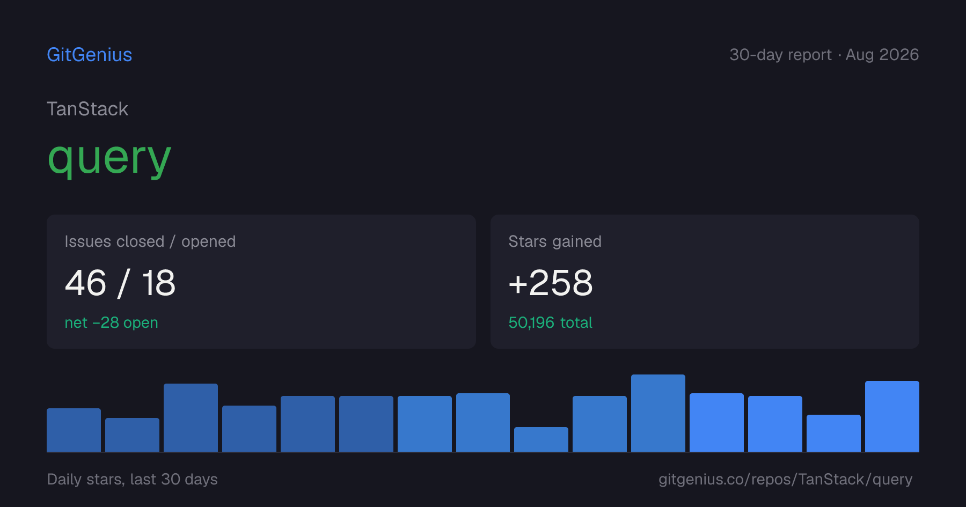Click the last bar in the daily stars chart

click(x=892, y=416)
